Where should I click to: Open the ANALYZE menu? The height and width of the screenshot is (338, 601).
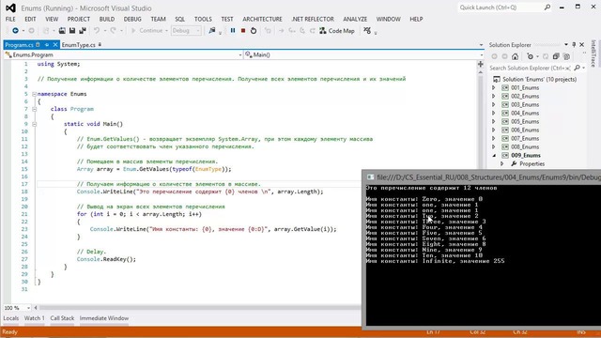pyautogui.click(x=355, y=19)
